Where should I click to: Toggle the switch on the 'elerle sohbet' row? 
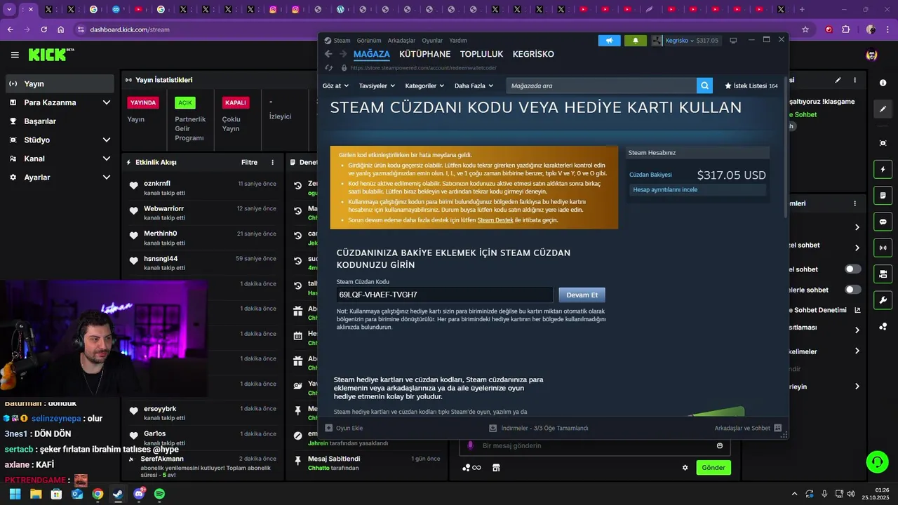coord(853,290)
